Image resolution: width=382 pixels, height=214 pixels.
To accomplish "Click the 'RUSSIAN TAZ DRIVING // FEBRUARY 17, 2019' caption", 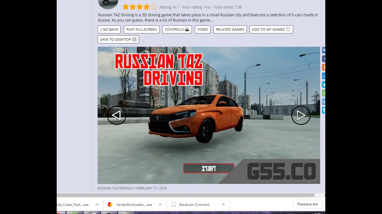I will pyautogui.click(x=132, y=188).
